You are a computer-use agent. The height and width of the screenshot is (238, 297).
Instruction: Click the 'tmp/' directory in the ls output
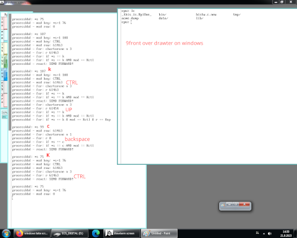click(x=237, y=14)
